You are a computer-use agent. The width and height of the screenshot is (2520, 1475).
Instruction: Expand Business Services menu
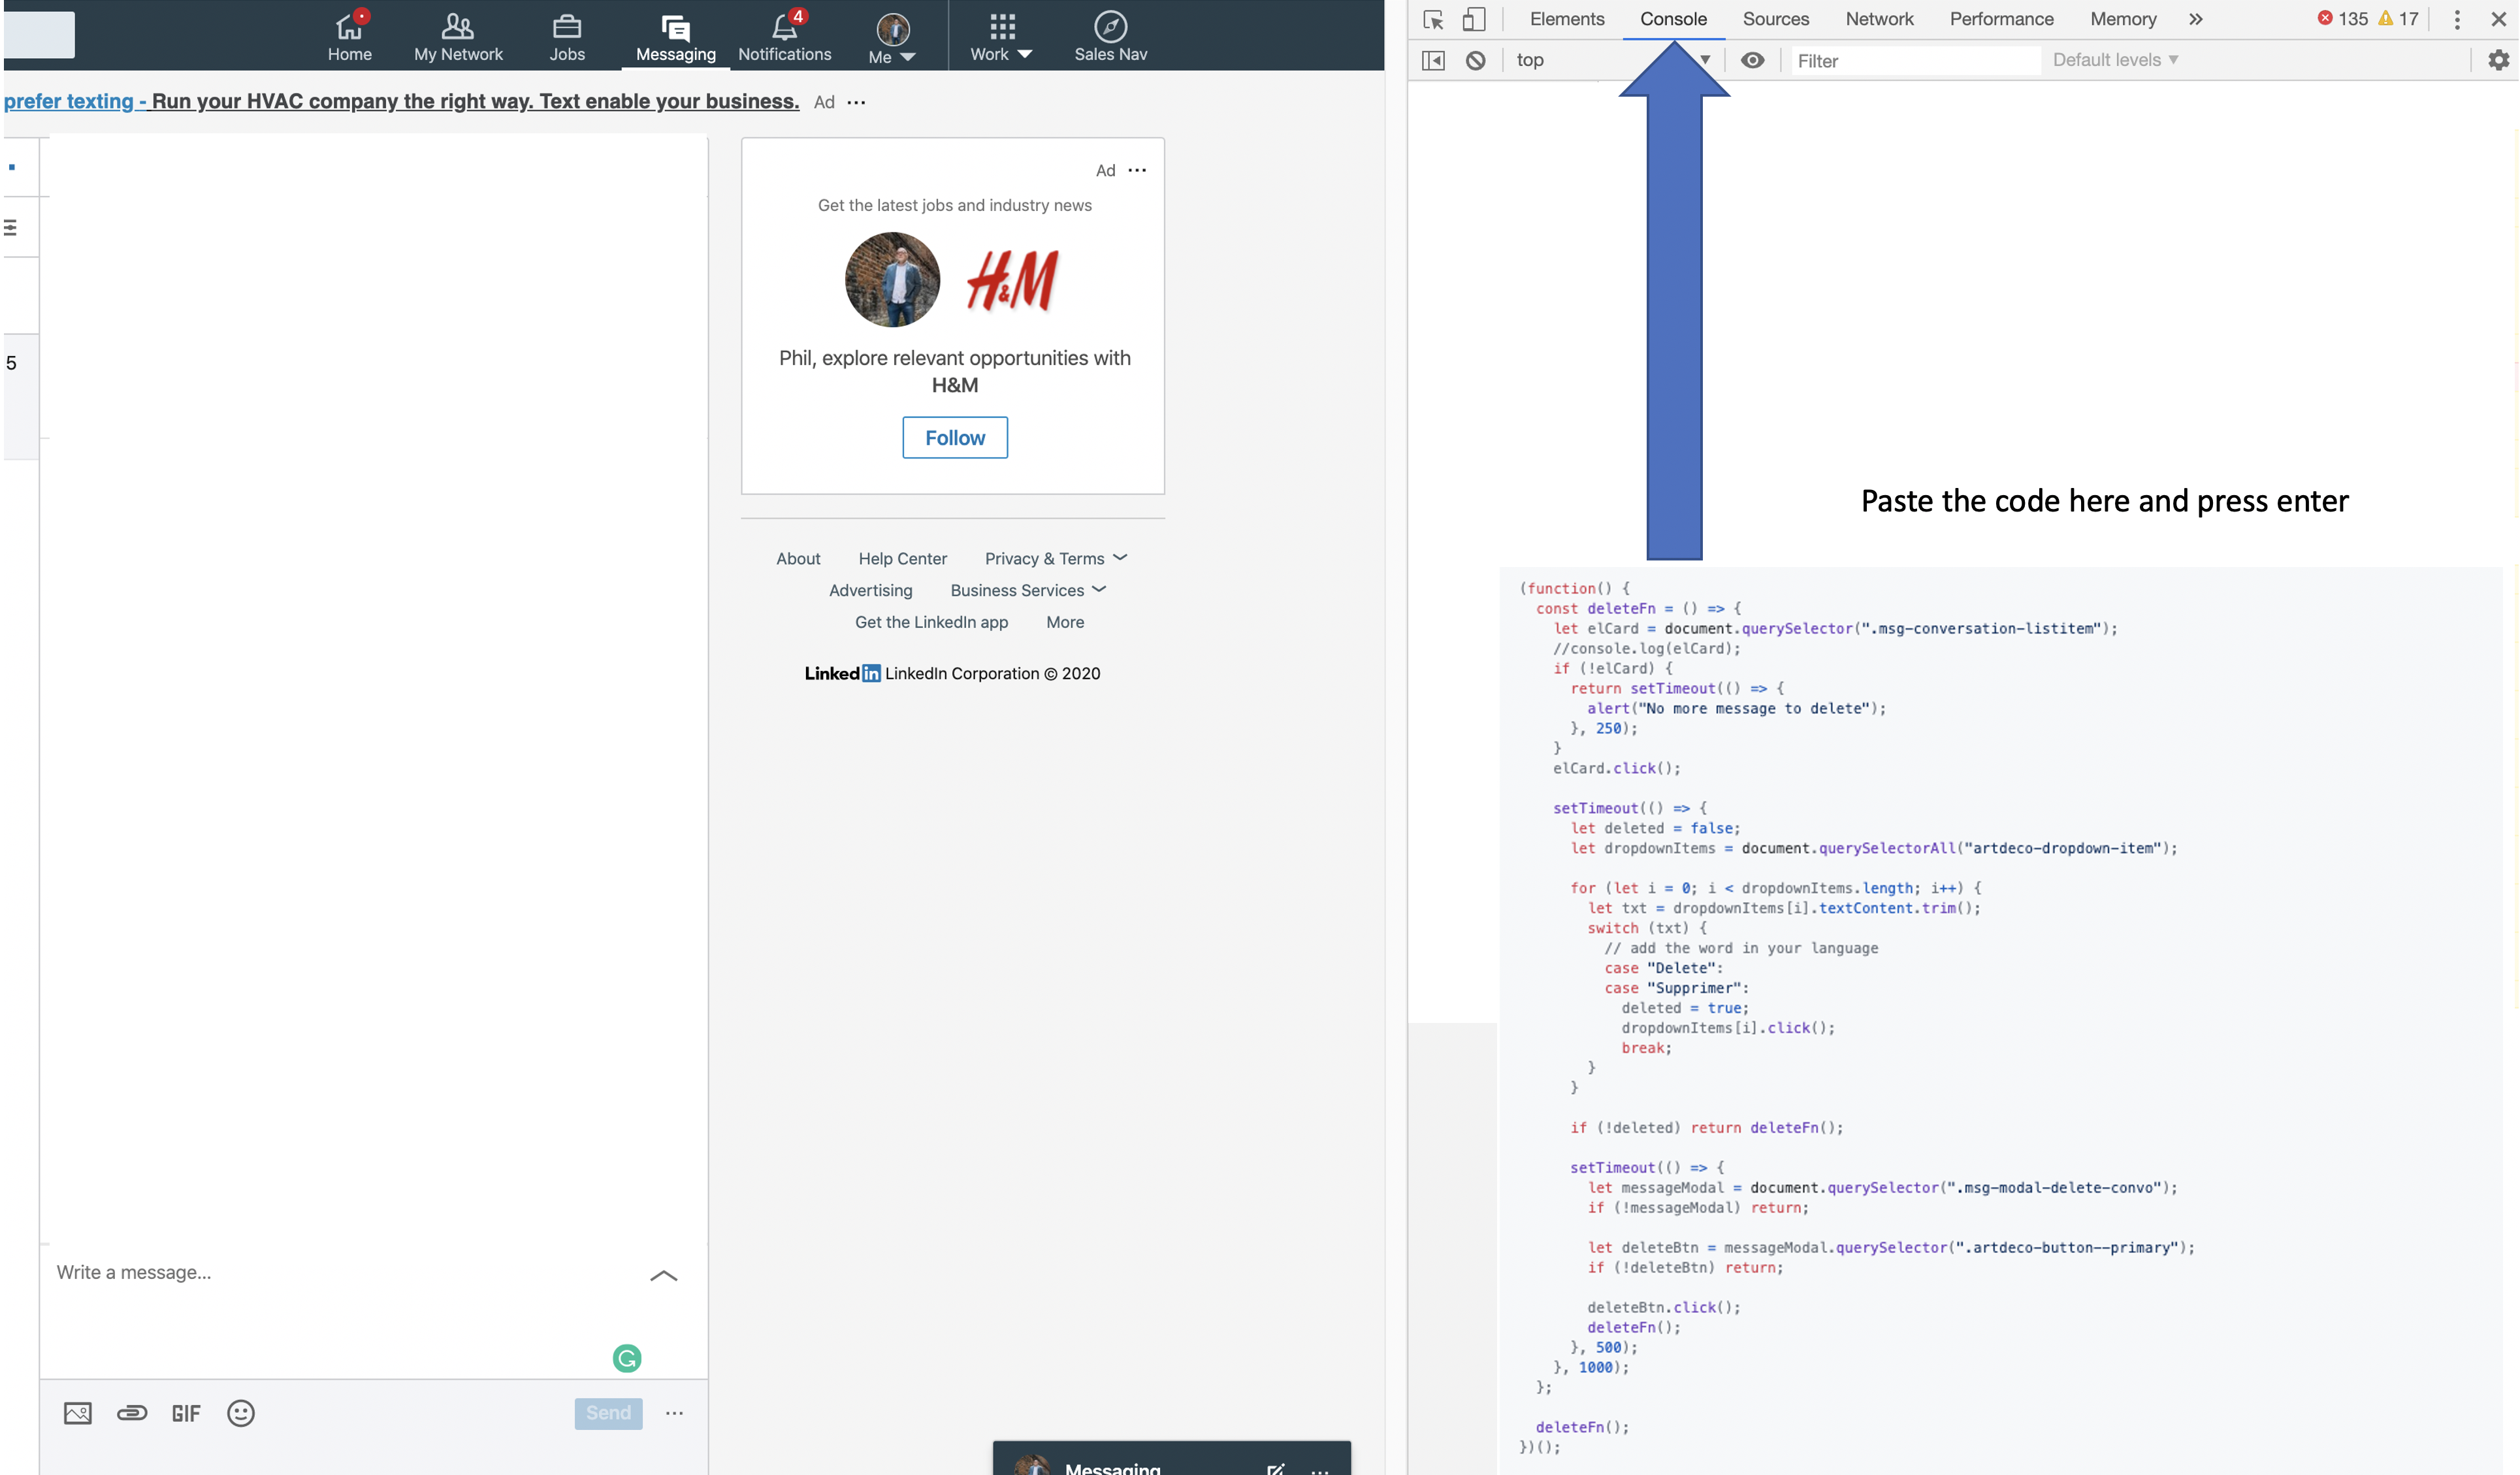pyautogui.click(x=1028, y=590)
